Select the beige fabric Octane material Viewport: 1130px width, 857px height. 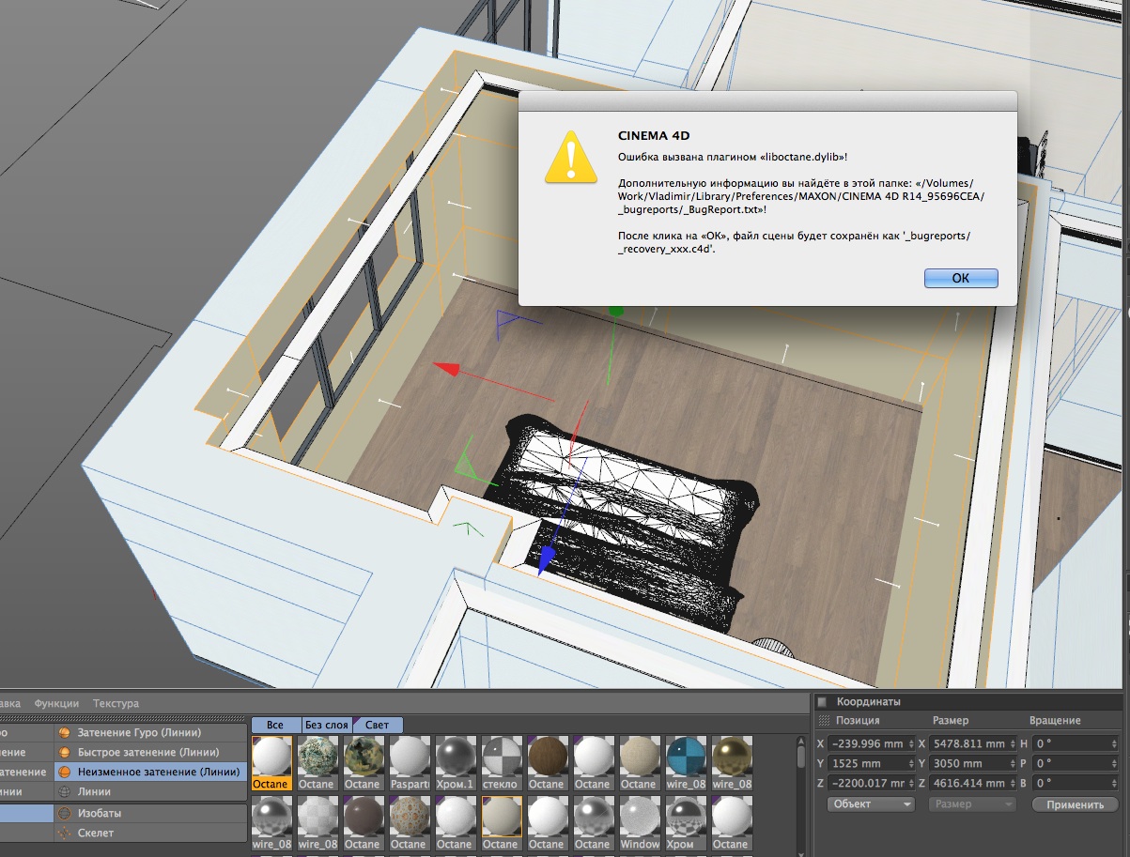[639, 762]
